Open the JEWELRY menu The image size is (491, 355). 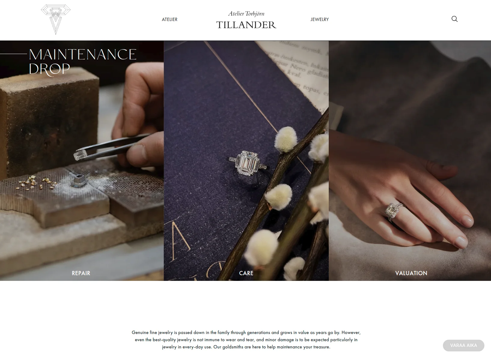pos(319,20)
